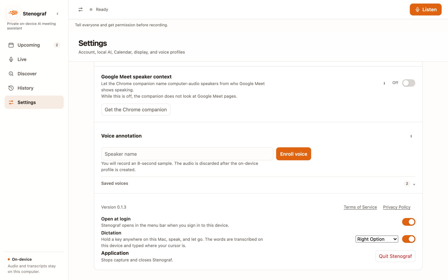Focus the Speaker name input field

(187, 154)
